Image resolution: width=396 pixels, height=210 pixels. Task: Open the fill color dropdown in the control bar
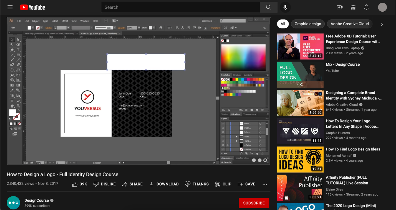tap(33, 28)
